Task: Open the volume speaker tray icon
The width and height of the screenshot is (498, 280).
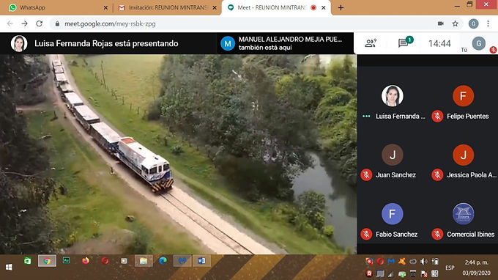Action: point(424,261)
